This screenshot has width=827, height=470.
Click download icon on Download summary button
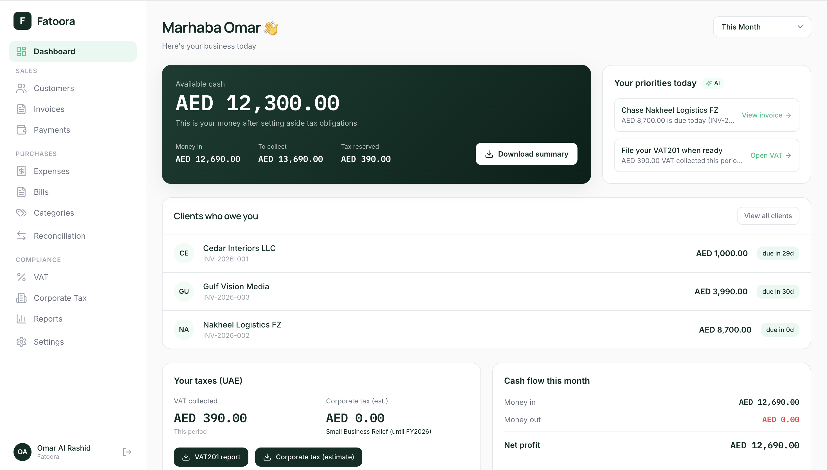click(489, 154)
